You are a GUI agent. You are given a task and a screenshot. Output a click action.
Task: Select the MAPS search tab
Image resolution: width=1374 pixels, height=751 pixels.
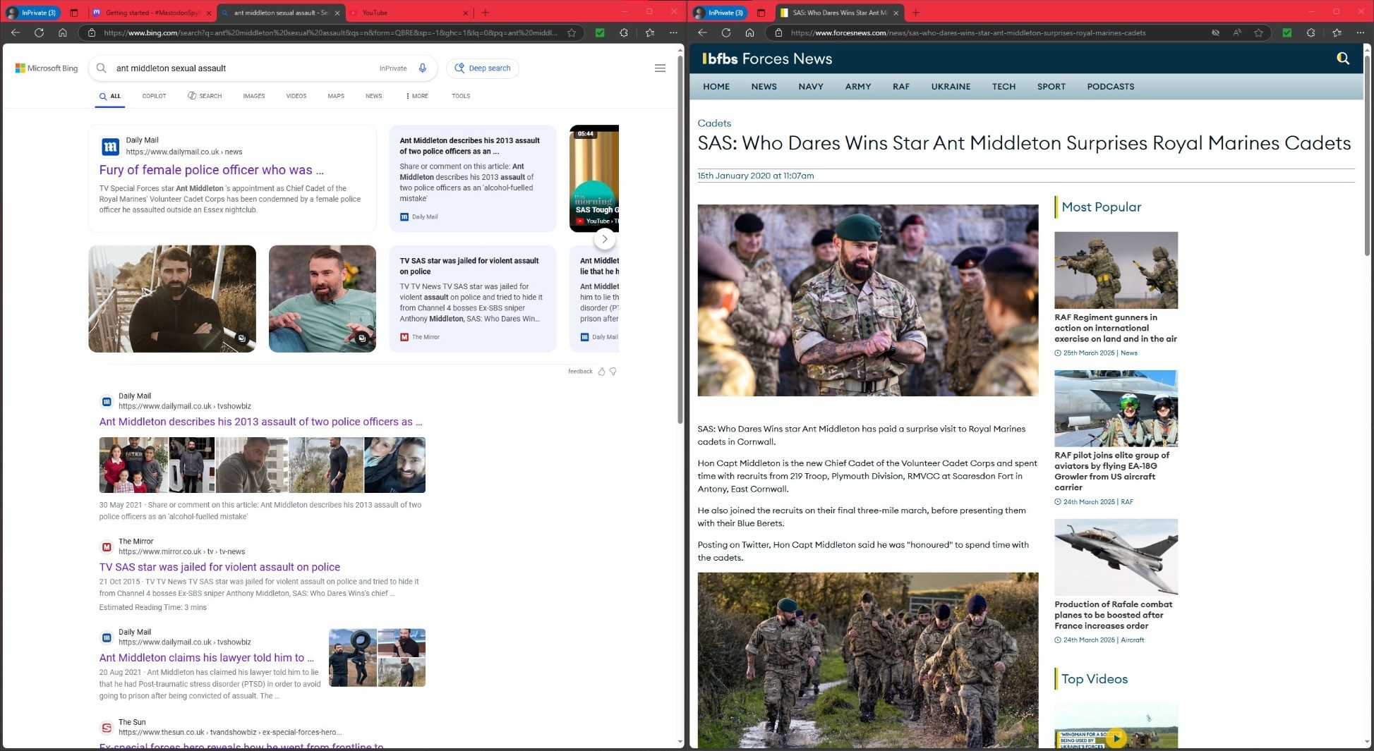[336, 96]
